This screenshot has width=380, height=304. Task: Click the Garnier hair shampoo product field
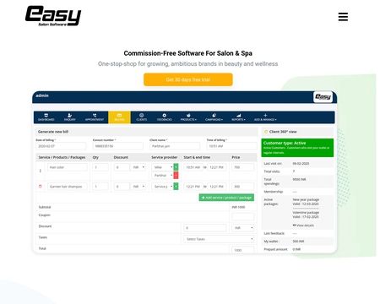[x=68, y=187]
